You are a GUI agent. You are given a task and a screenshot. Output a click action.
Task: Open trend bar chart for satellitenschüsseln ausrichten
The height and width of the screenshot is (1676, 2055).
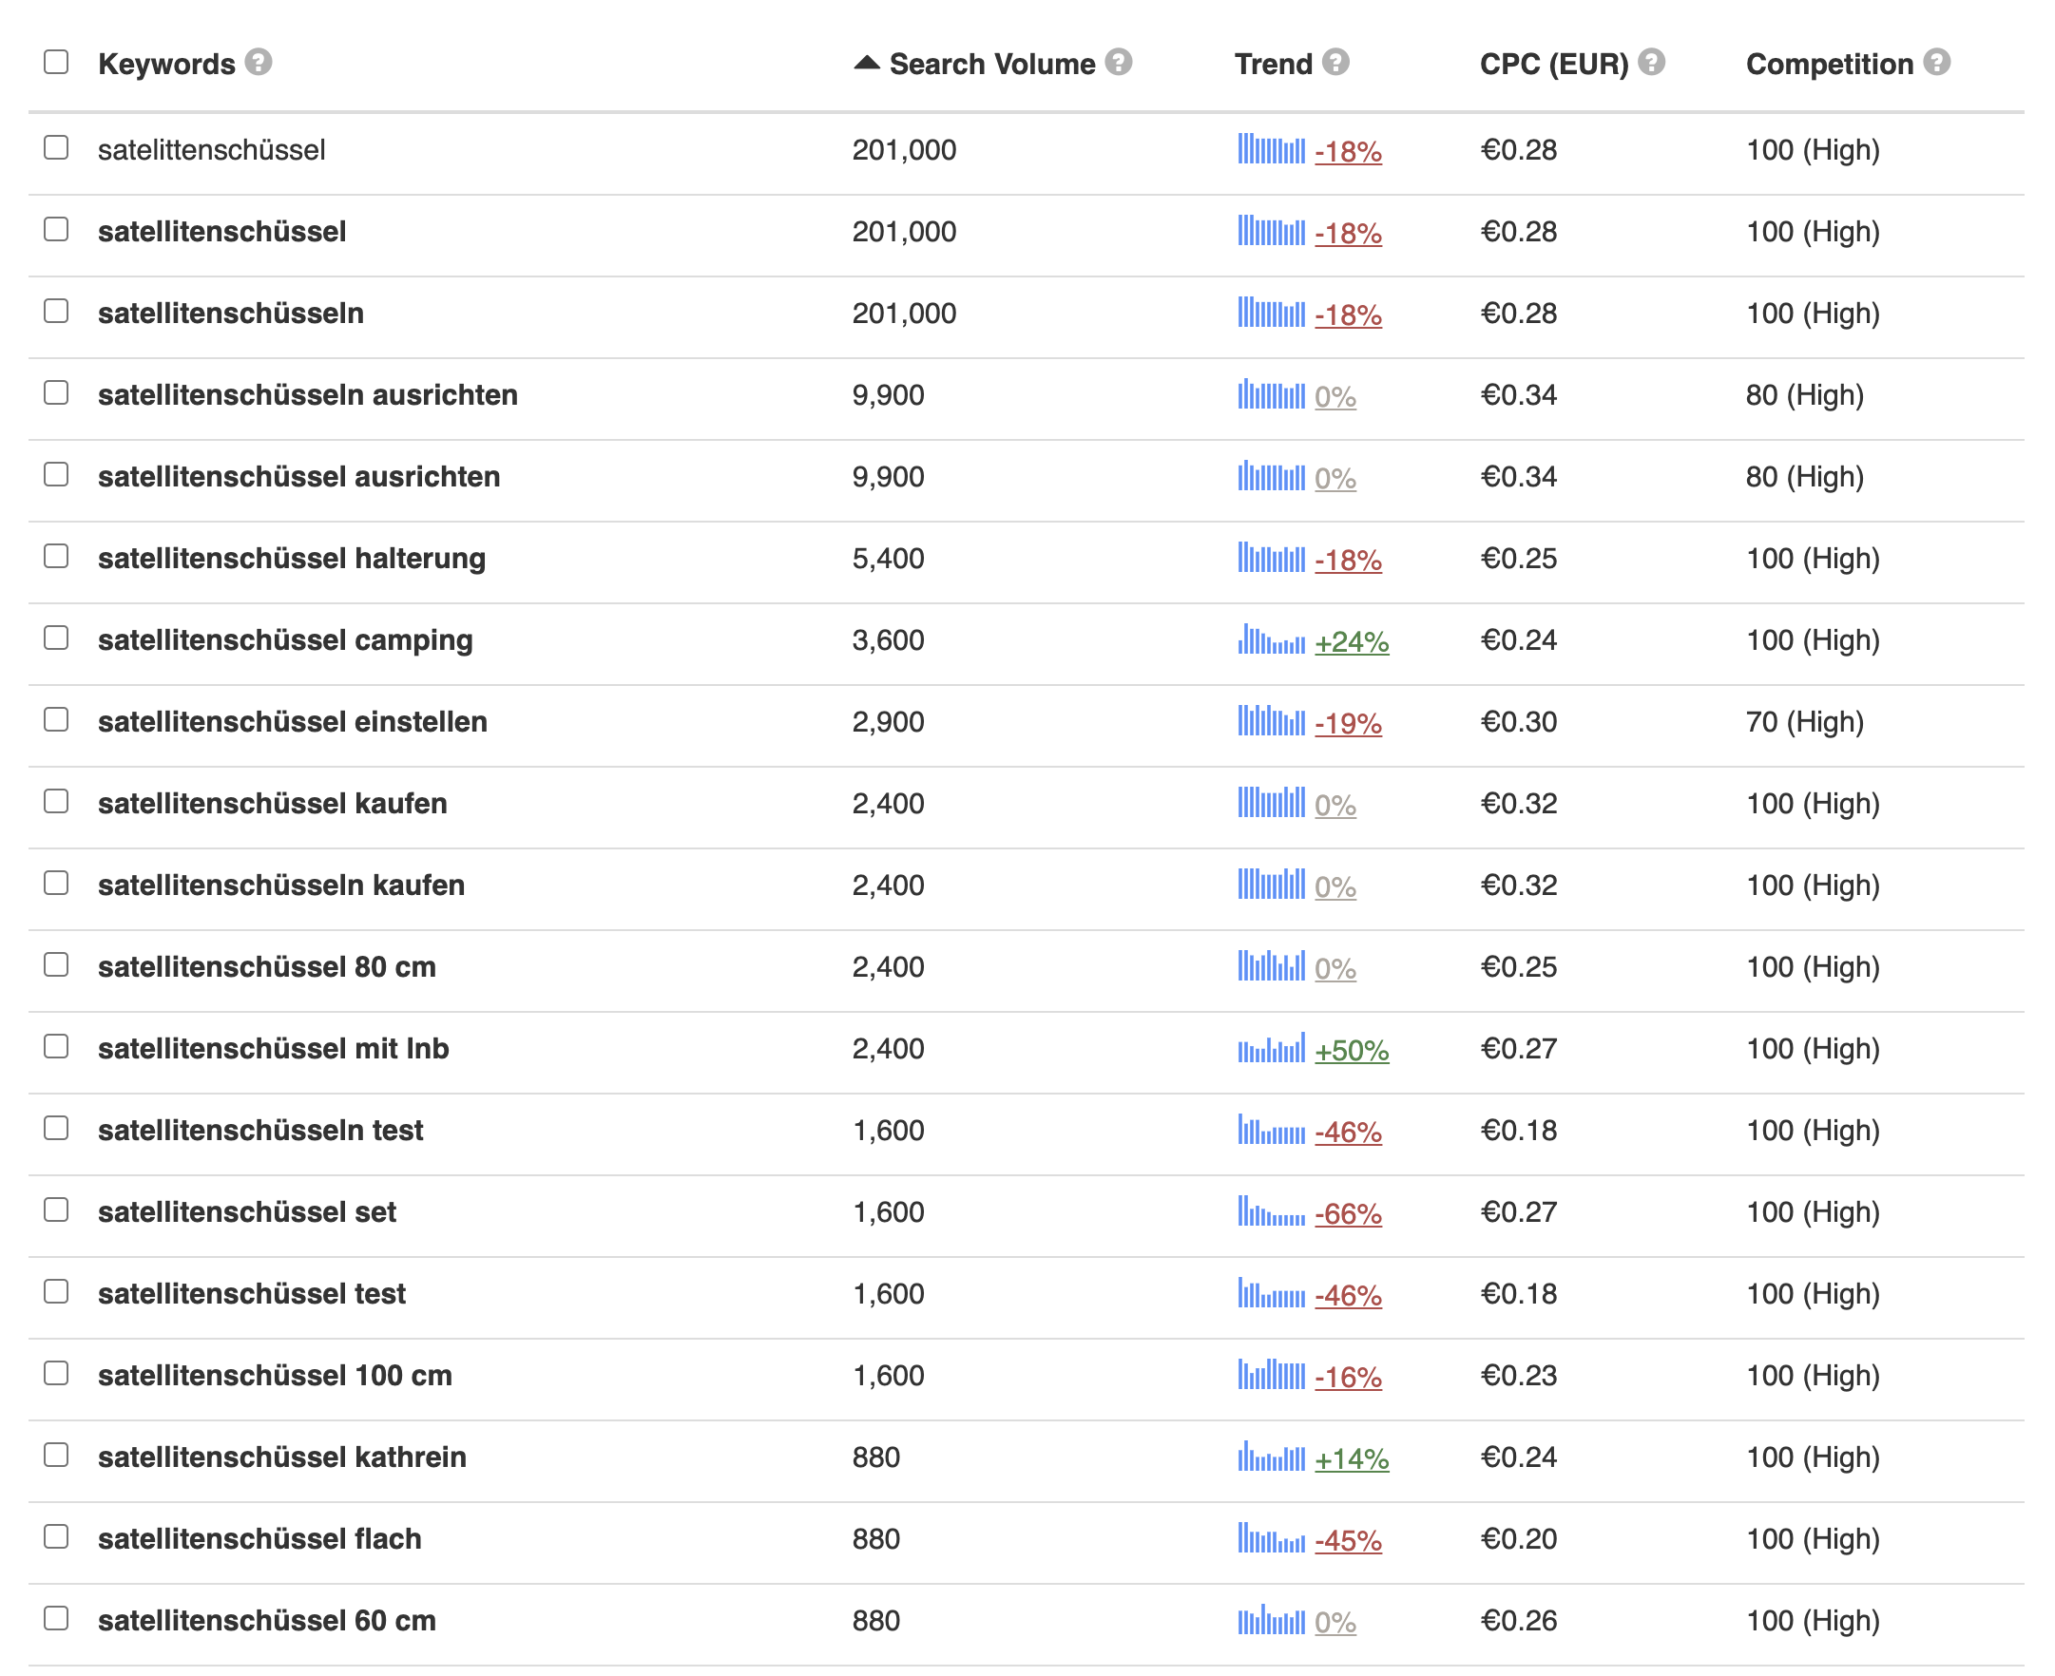tap(1272, 395)
